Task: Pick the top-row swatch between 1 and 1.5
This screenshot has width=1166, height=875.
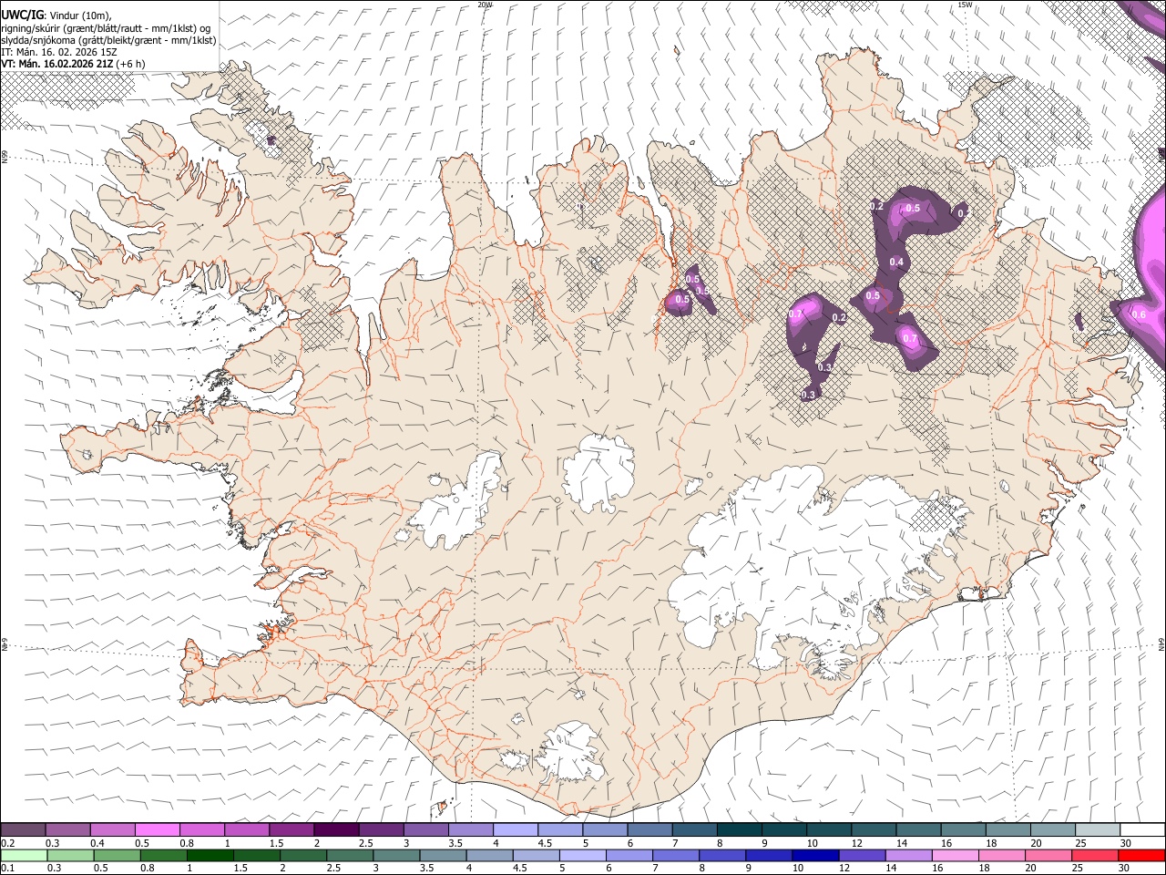Action: pos(246,830)
